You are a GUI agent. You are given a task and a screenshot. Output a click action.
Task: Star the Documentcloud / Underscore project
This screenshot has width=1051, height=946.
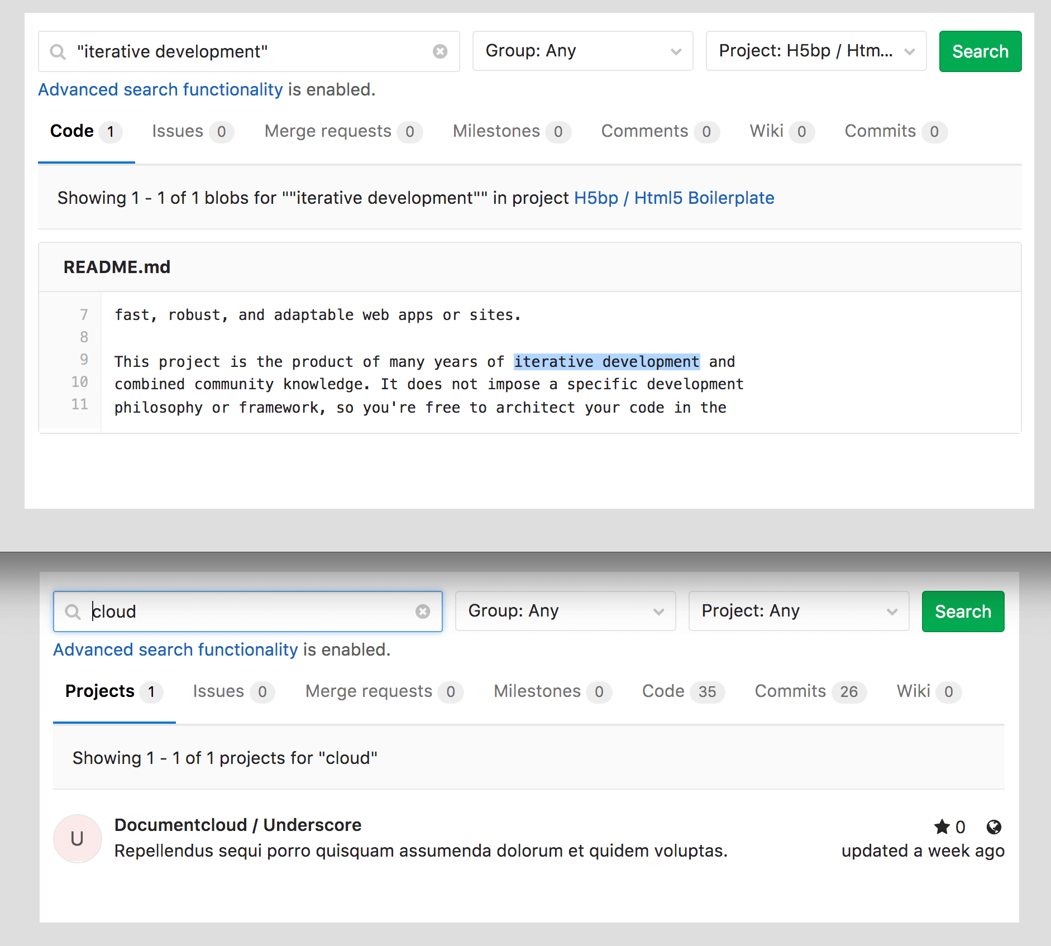(942, 827)
